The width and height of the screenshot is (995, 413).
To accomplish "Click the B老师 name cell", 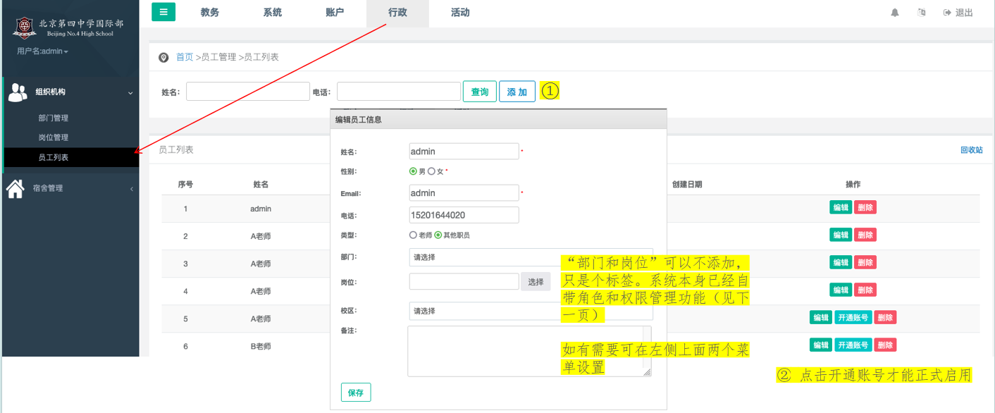I will click(261, 346).
